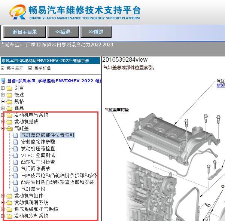Click page icon beside 气门间隙调节

coord(16,169)
